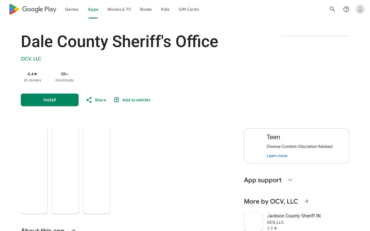Go to the Games tab

tap(72, 9)
